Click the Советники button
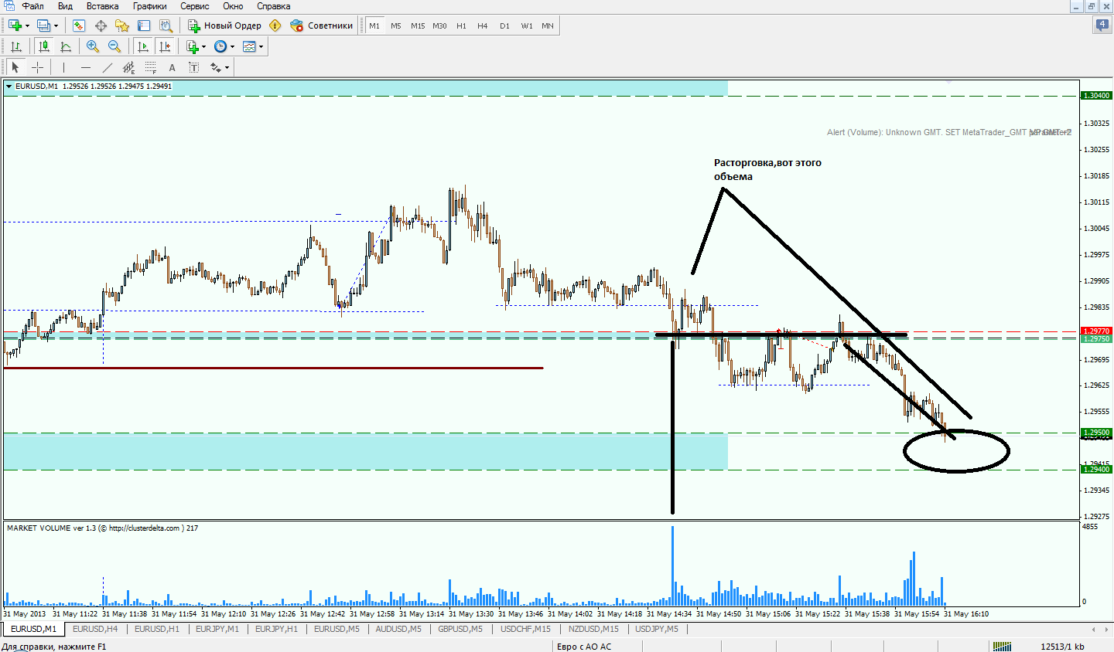 322,25
